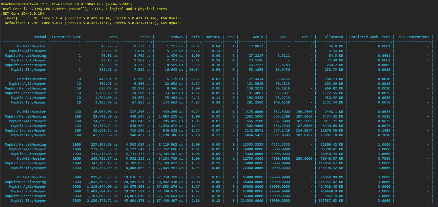Select the completed work items value 0.7500
This screenshot has width=438, height=207.
click(x=384, y=158)
